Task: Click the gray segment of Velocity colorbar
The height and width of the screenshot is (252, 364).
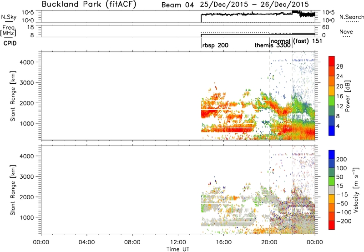Action: [332, 190]
